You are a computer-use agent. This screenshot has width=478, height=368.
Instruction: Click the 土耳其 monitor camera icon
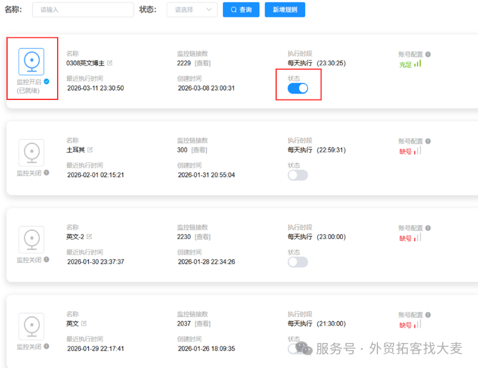[x=31, y=153]
